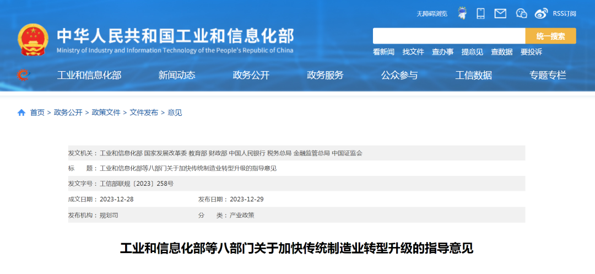595x274 pixels.
Task: Click the publish date 2023-12-29
Action: click(x=247, y=199)
